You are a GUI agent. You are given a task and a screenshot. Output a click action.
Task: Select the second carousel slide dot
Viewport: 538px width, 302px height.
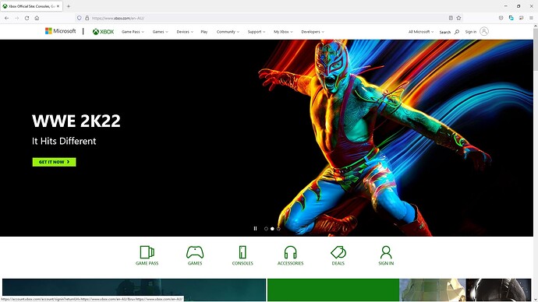[x=272, y=229]
